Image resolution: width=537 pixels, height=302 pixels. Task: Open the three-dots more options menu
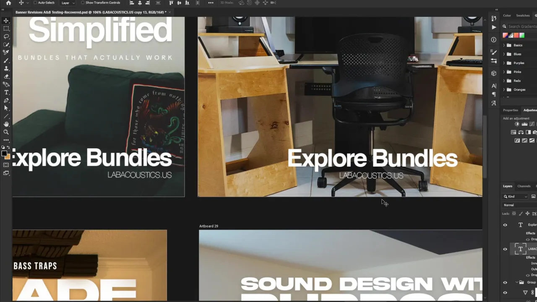click(x=211, y=3)
